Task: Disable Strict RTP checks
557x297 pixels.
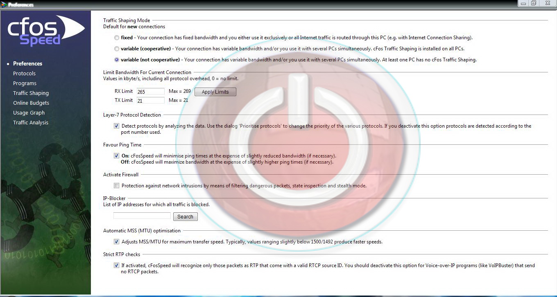Action: tap(116, 265)
